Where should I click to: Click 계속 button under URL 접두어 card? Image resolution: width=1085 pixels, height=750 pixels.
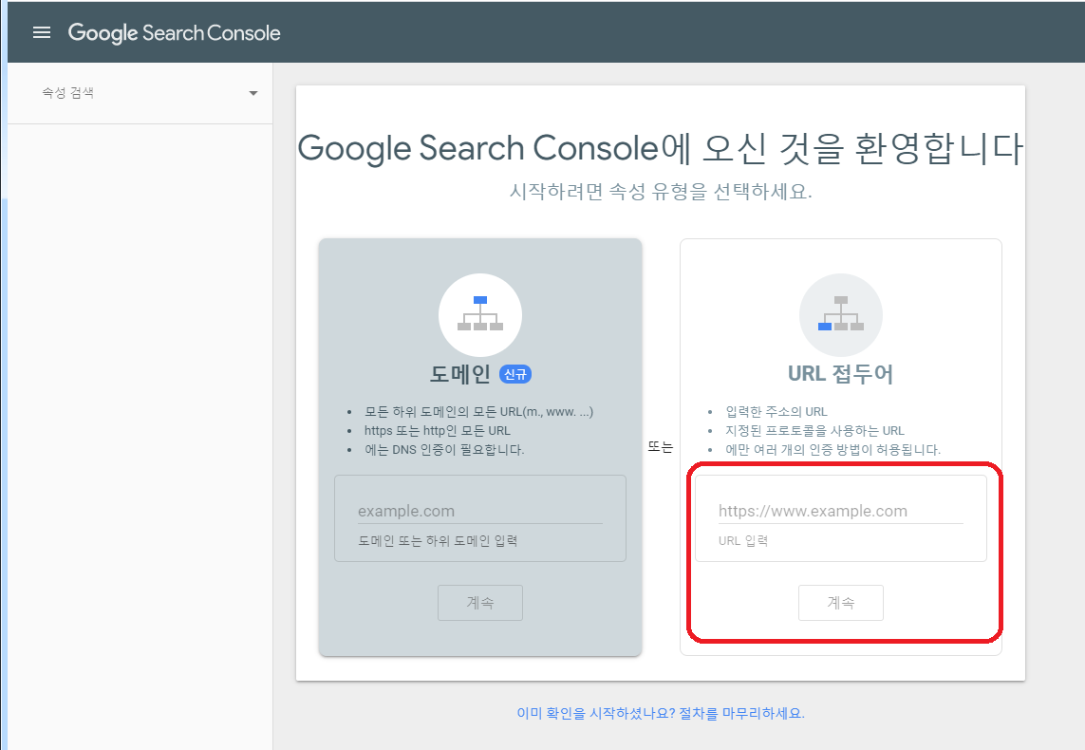841,603
